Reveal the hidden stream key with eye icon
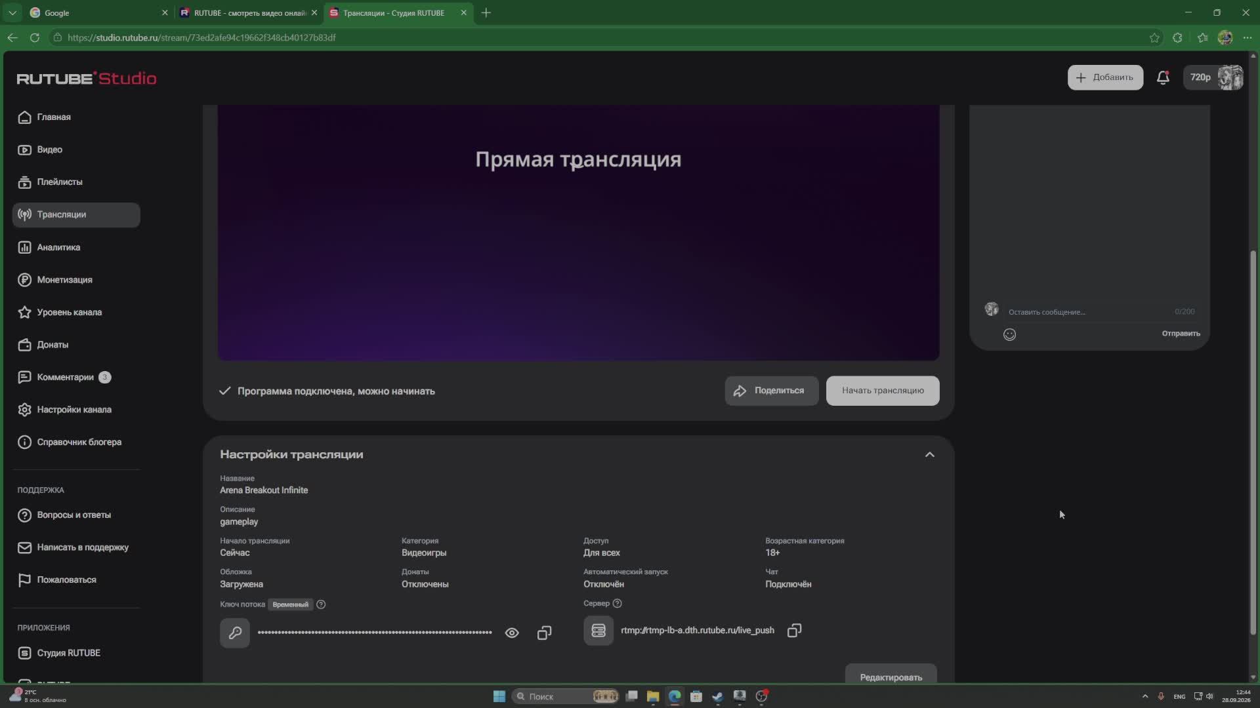This screenshot has height=708, width=1260. (512, 633)
